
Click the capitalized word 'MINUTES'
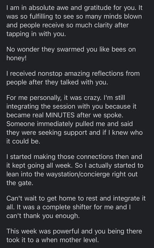[60, 115]
